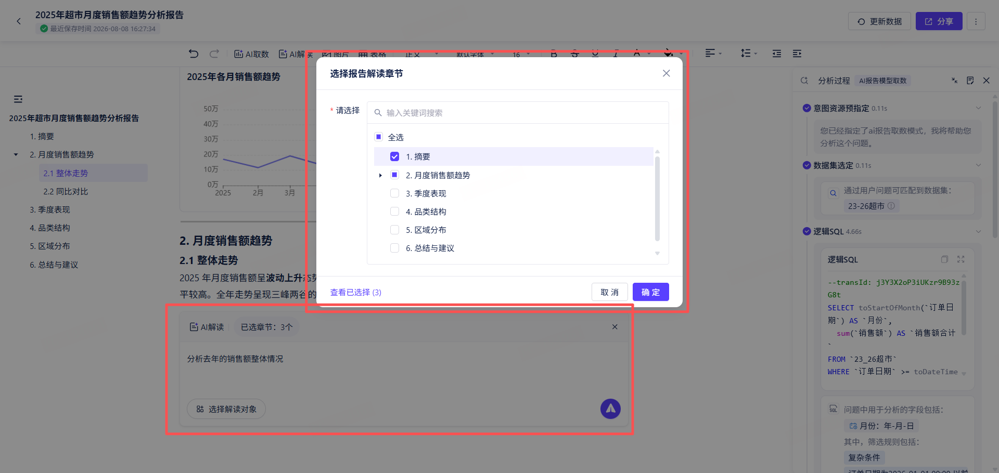Copy the 逻辑SQL code with copy icon
The width and height of the screenshot is (999, 473).
[x=944, y=259]
